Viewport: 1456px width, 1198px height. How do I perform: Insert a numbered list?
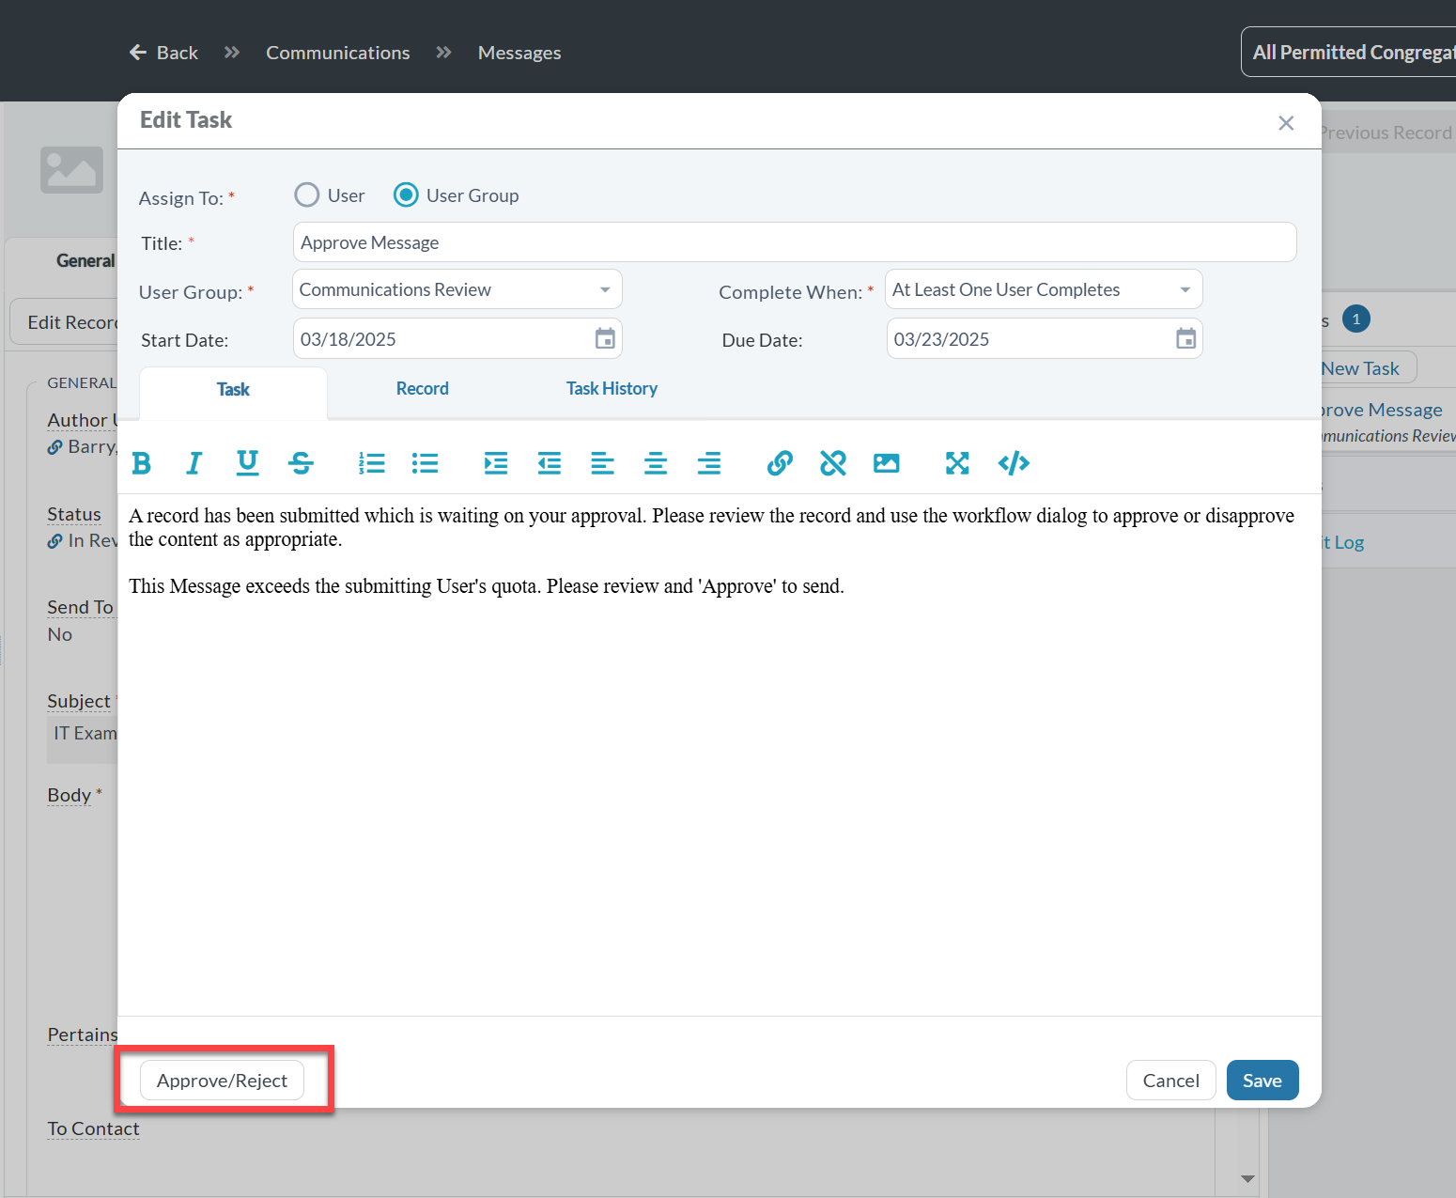[372, 463]
